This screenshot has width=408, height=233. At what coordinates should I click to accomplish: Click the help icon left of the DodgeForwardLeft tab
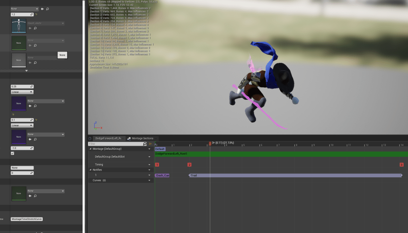coord(90,138)
